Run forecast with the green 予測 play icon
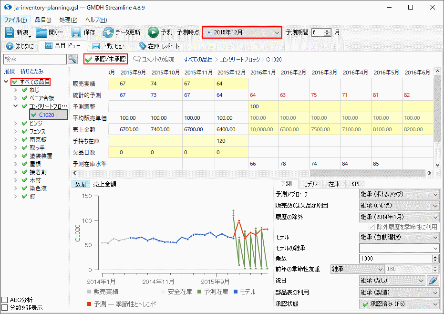The height and width of the screenshot is (314, 444). 153,32
